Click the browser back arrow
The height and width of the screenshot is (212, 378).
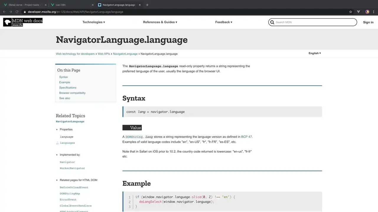coord(4,12)
